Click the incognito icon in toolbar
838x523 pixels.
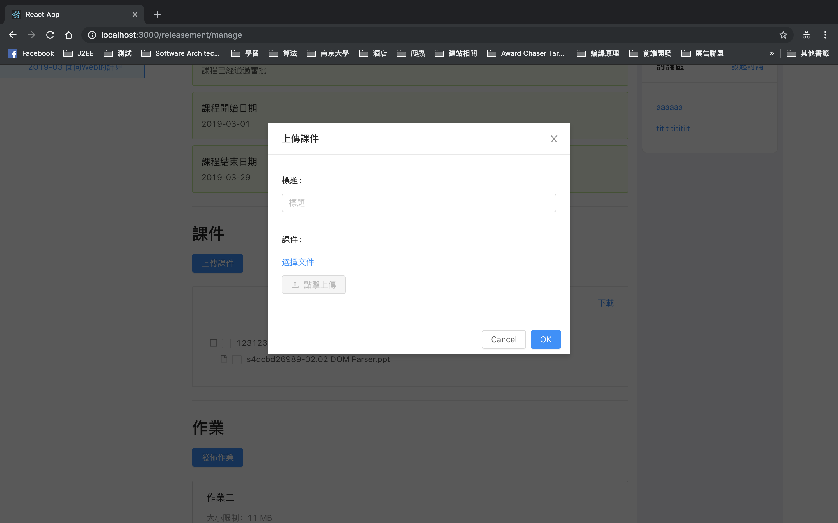point(806,35)
